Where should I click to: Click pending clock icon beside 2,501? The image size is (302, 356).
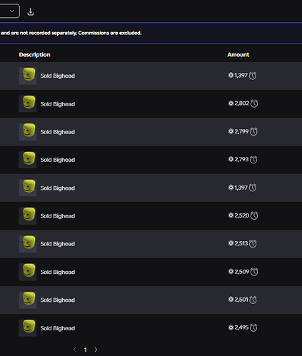[x=253, y=300]
